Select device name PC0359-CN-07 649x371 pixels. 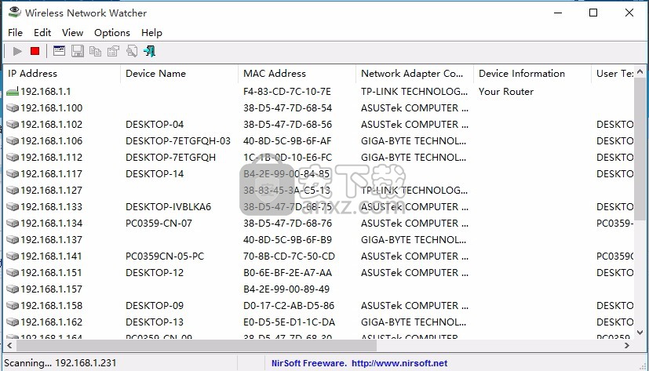click(x=159, y=224)
